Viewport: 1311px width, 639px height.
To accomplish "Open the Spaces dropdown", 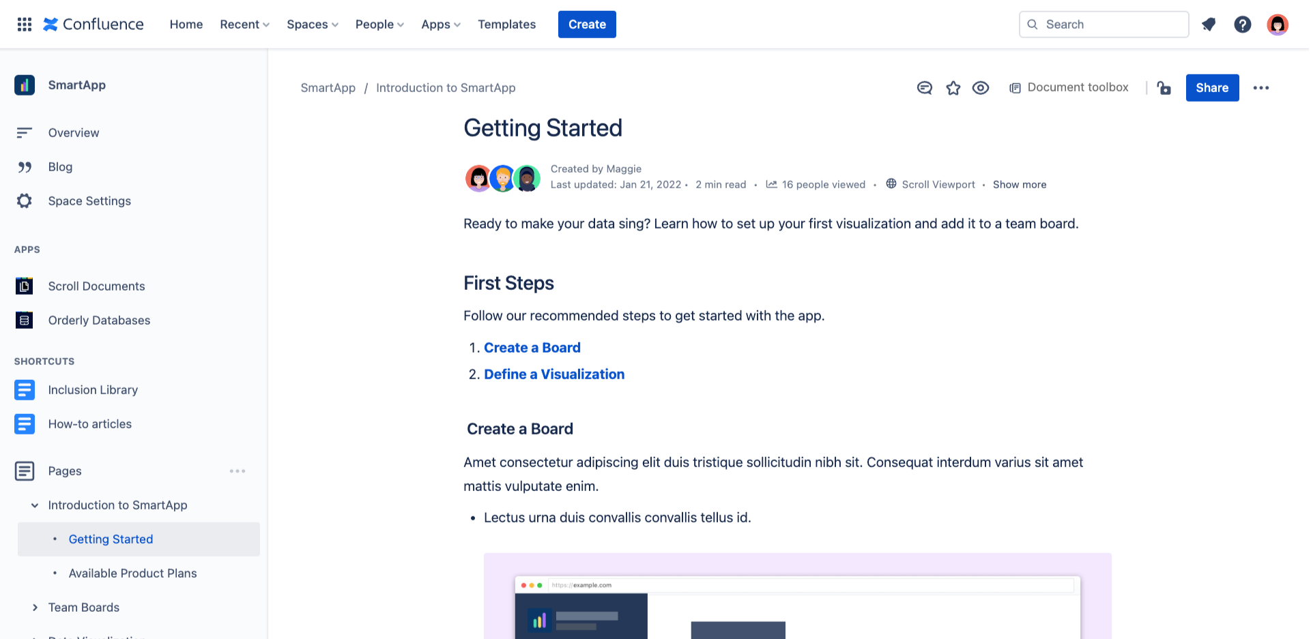I will tap(311, 24).
